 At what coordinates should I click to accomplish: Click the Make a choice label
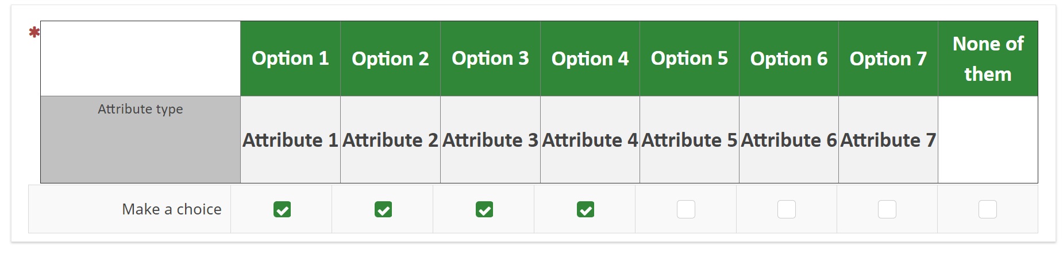pyautogui.click(x=171, y=209)
